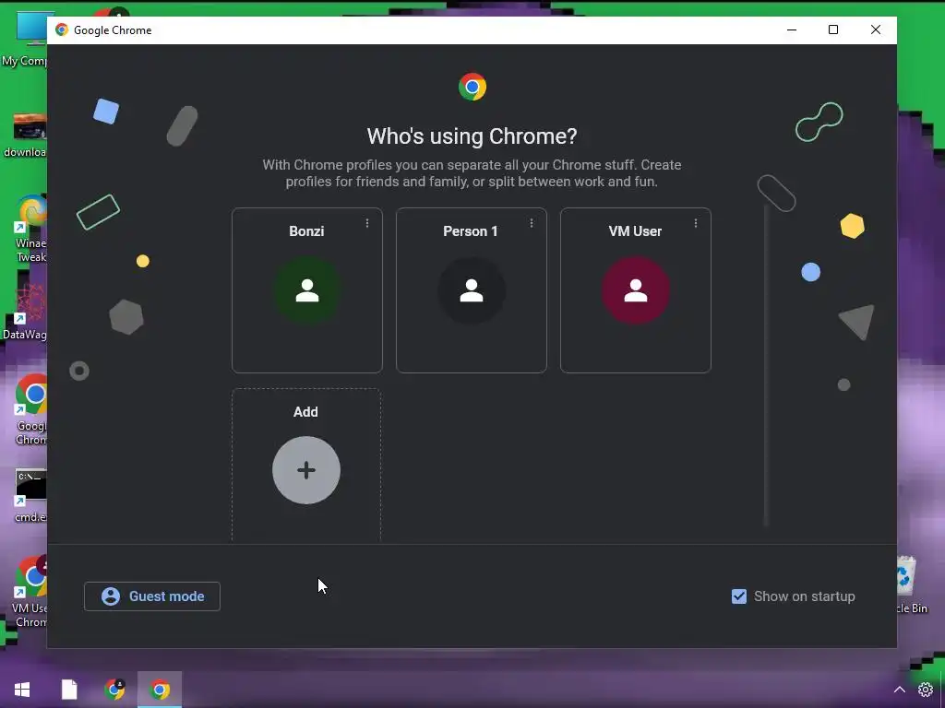Open more options for Person 1 profile
The width and height of the screenshot is (945, 708).
coord(531,223)
